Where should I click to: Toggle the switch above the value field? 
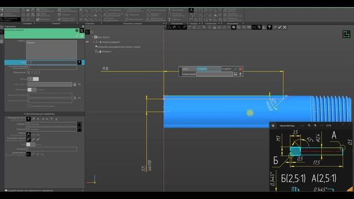[x=31, y=144]
